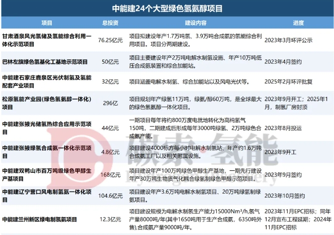Open the 甘肃酒泉风光氢储 project name

pos(46,40)
